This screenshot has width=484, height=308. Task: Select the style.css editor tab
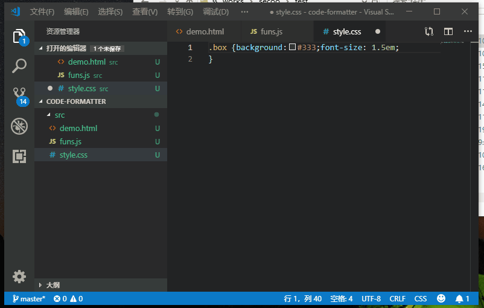(349, 31)
